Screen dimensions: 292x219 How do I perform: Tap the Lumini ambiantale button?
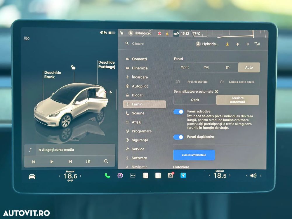(194, 155)
